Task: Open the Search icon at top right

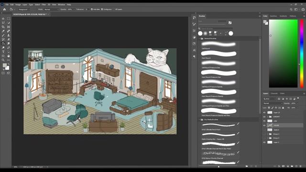Action: 291,10
